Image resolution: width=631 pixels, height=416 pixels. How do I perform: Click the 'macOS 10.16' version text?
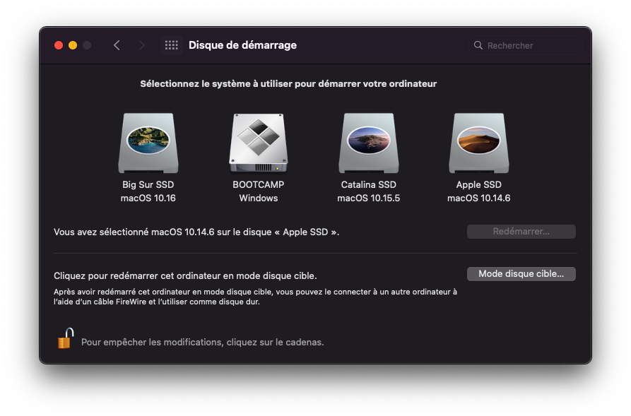(148, 198)
